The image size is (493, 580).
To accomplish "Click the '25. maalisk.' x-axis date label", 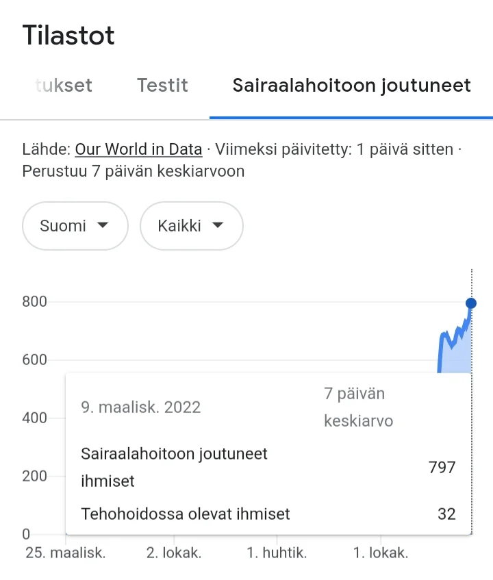I will point(66,553).
